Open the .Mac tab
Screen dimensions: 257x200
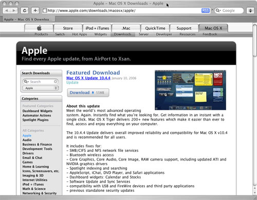click(x=126, y=28)
